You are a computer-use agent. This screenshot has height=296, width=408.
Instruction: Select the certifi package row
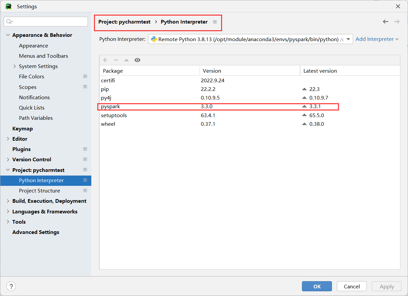pos(250,81)
